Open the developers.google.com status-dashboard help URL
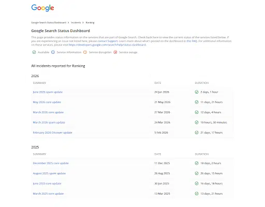Viewport: 265px width, 207px height. (x=107, y=45)
